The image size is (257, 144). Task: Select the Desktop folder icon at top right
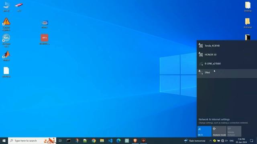point(248,7)
